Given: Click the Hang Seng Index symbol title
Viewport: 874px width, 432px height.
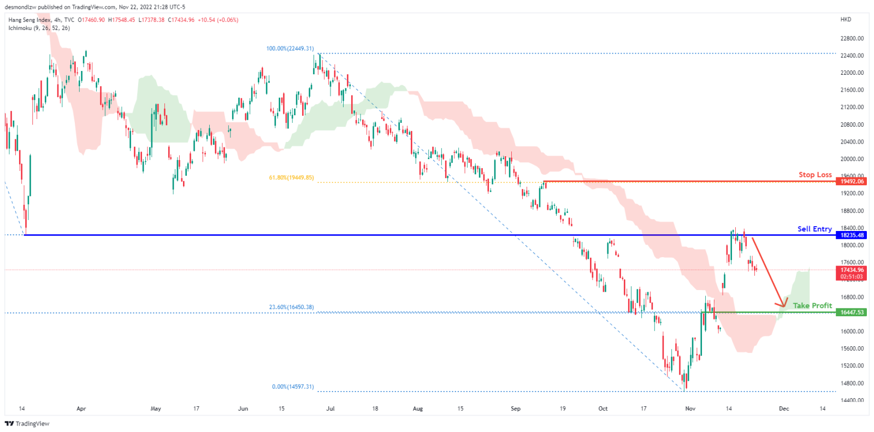Looking at the screenshot, I should [x=29, y=20].
